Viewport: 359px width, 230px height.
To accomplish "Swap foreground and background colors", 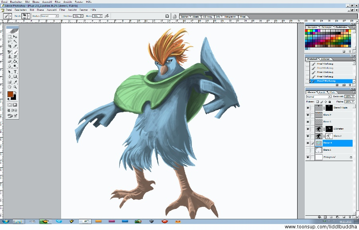I will (15, 92).
